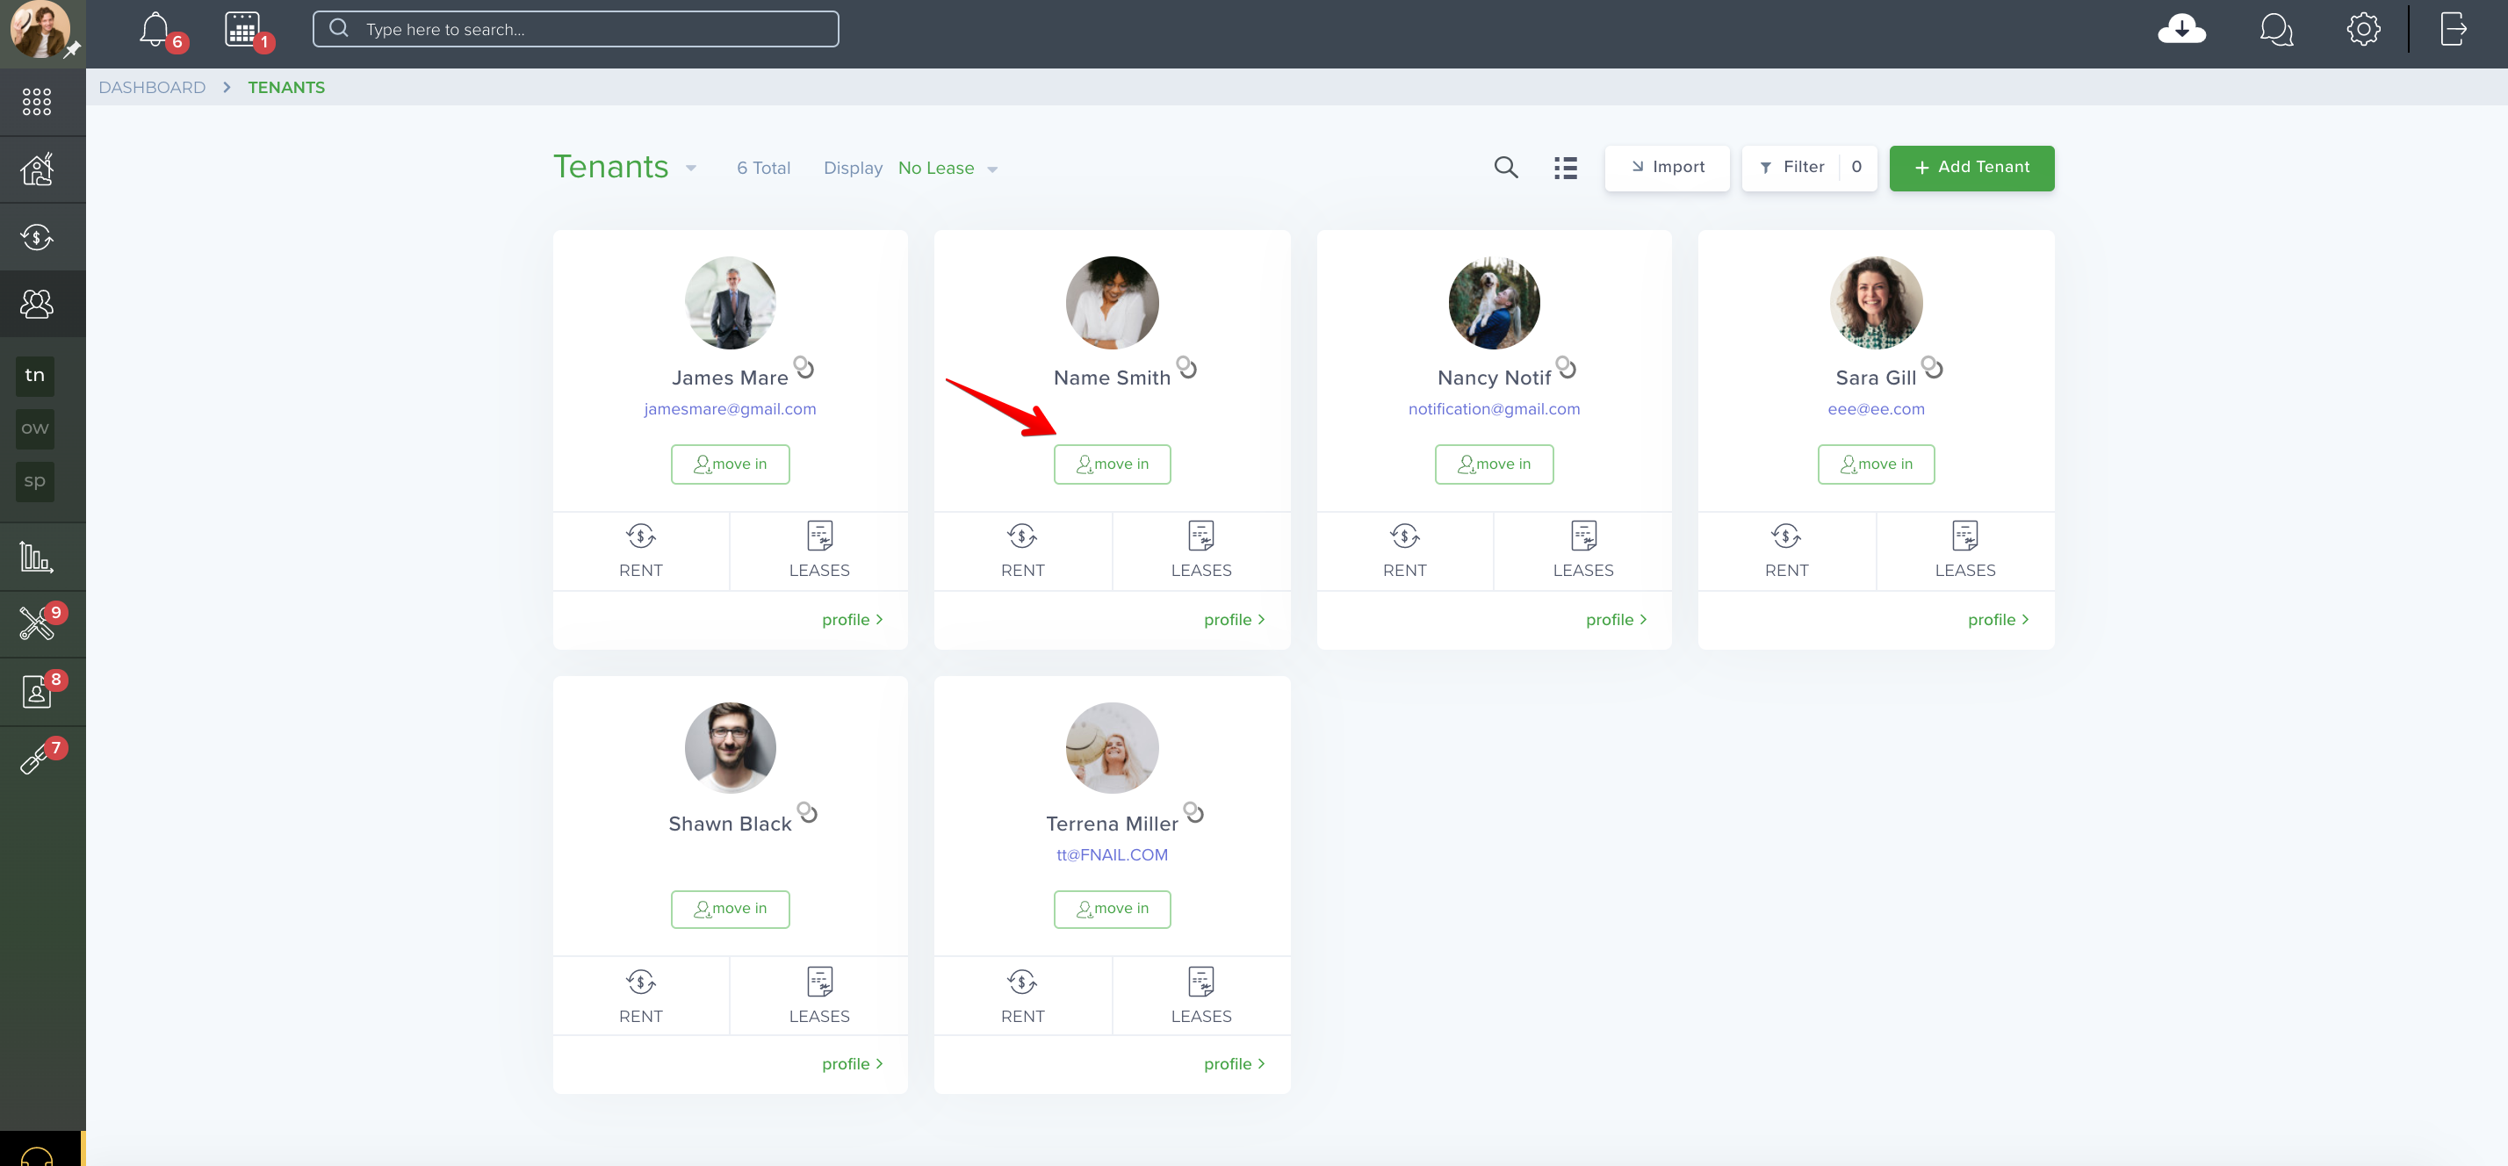2508x1166 pixels.
Task: Click move in for Terrena Miller
Action: [x=1112, y=909]
